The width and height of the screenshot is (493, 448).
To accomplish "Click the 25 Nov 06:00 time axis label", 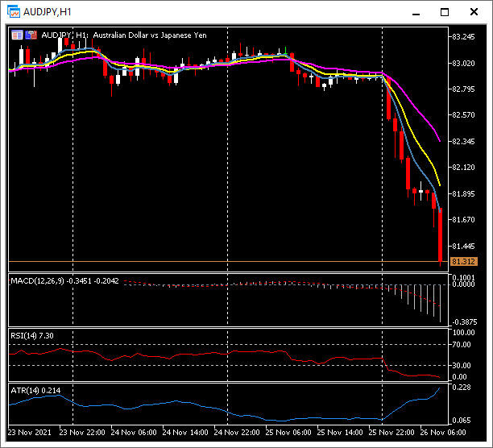I will tap(288, 432).
